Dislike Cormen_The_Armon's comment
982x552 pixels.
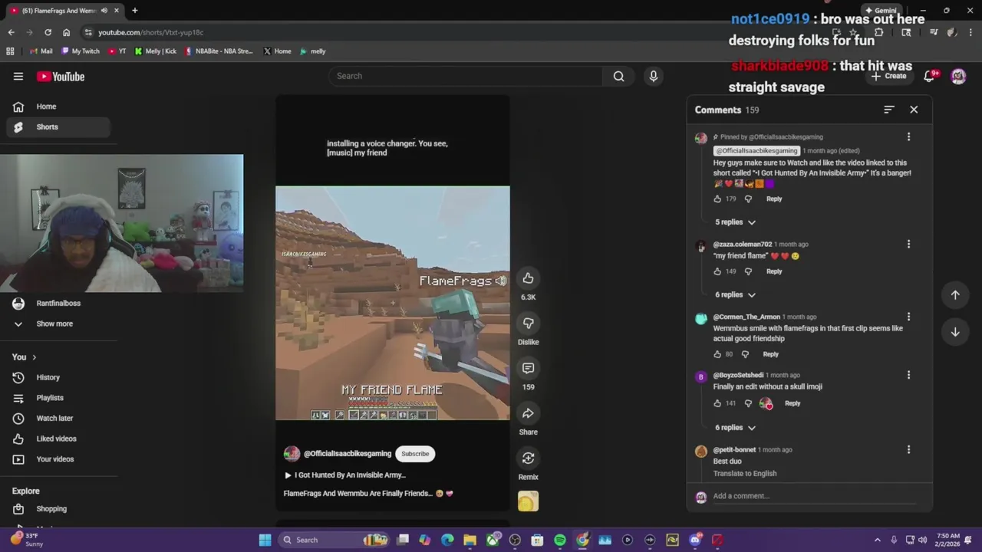tap(745, 354)
